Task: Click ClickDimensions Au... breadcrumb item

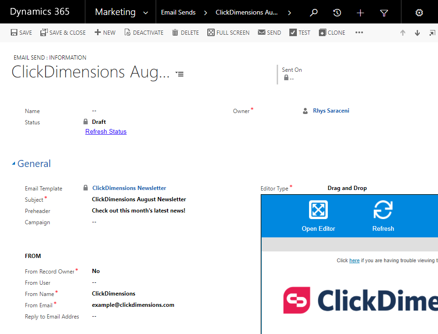Action: (x=246, y=13)
